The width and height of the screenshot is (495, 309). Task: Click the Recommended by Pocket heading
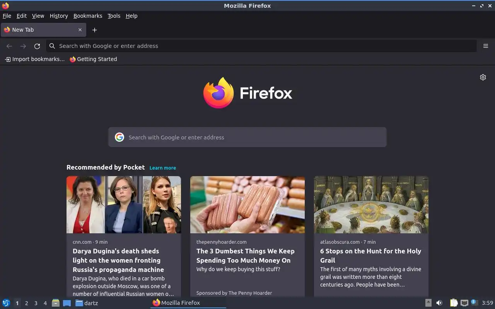click(106, 167)
